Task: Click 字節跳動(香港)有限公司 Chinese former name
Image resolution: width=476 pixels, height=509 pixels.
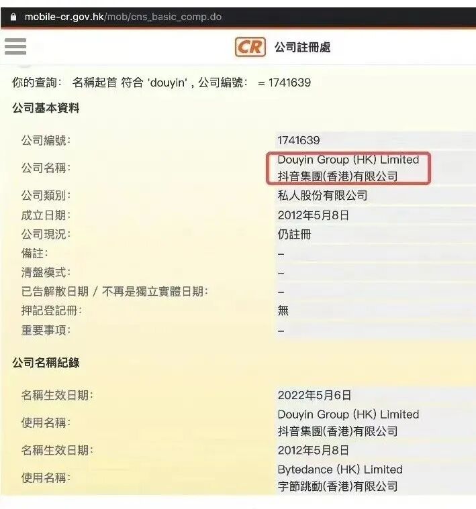Action: point(338,486)
